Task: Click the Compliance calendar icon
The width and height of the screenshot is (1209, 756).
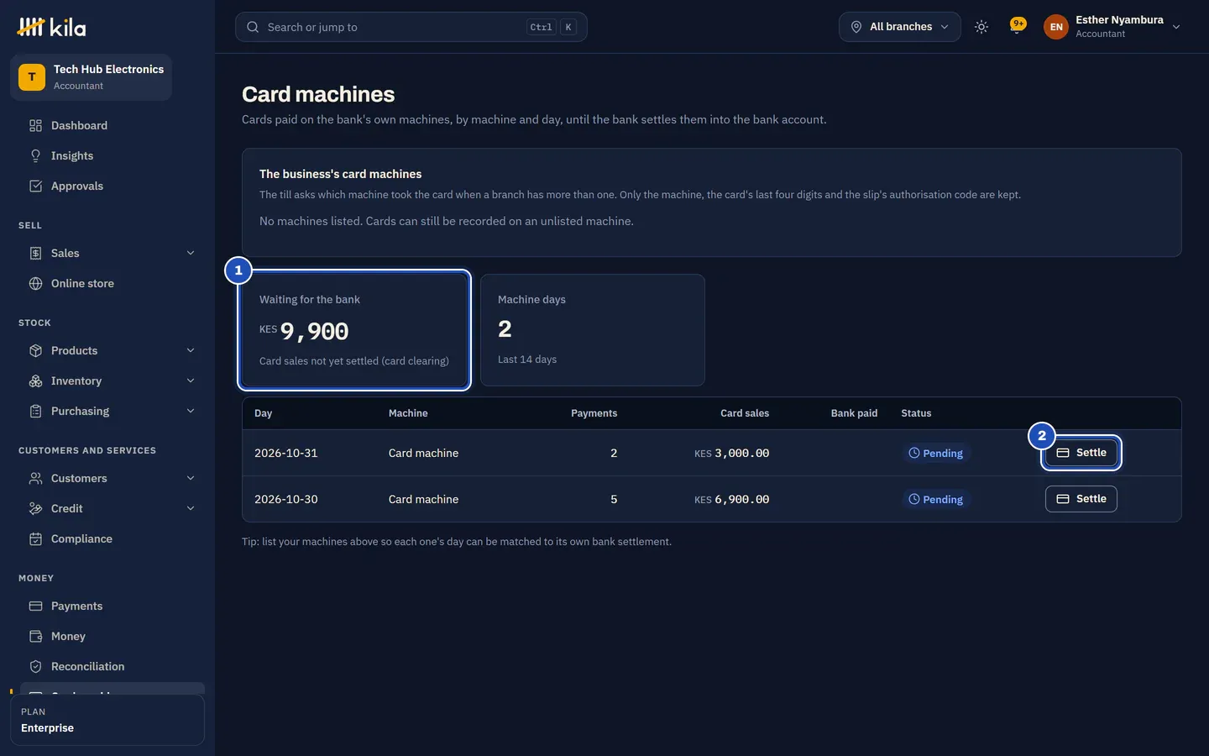Action: [35, 538]
